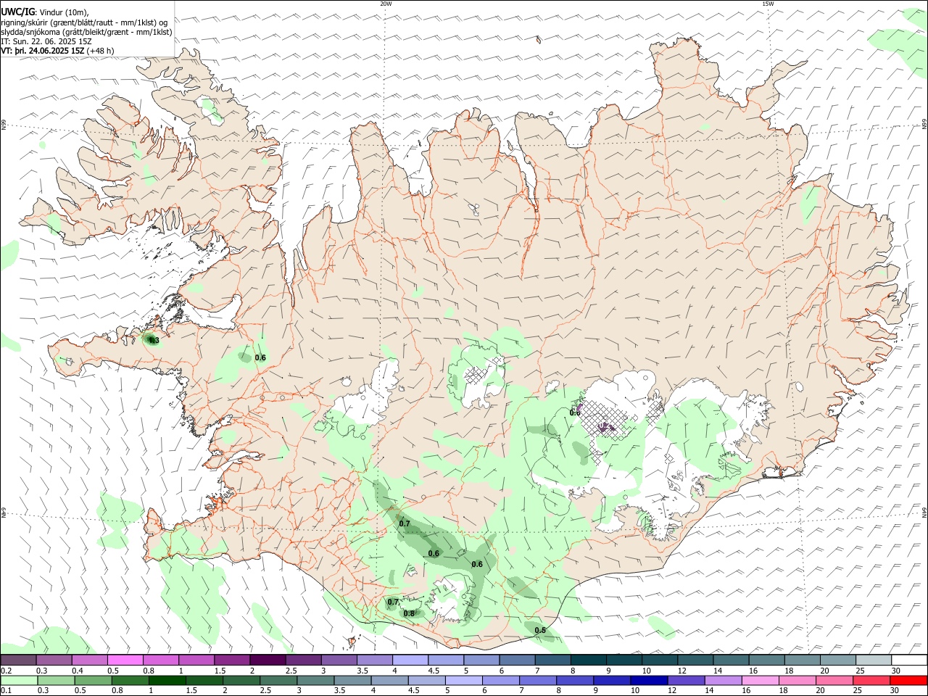Pick the 4 grey-blue swatch in rain legend
The width and height of the screenshot is (928, 696).
click(389, 681)
